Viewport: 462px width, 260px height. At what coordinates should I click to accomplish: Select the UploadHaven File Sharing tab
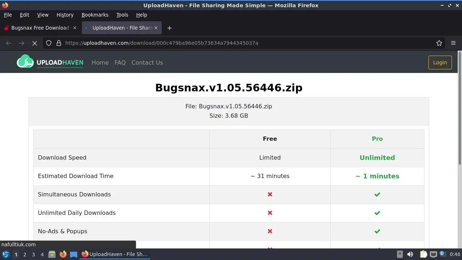[x=122, y=28]
